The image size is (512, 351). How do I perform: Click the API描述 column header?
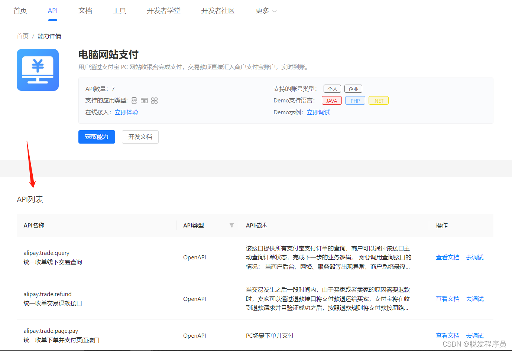(x=256, y=225)
